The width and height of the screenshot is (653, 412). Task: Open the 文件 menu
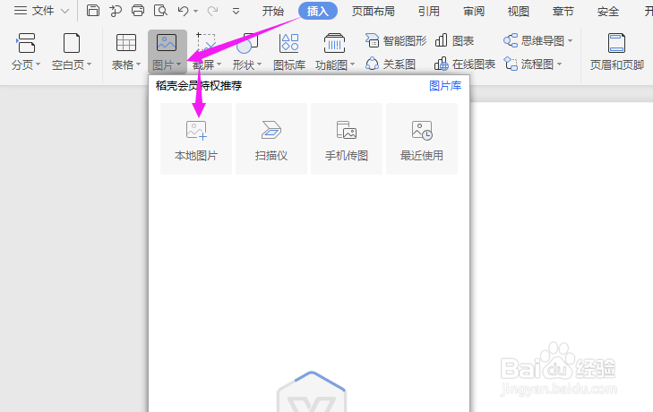tap(34, 11)
